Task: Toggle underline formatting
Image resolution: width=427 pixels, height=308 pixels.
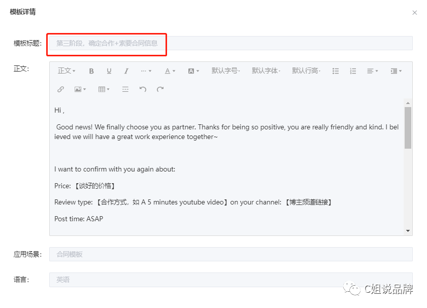Action: click(x=109, y=71)
